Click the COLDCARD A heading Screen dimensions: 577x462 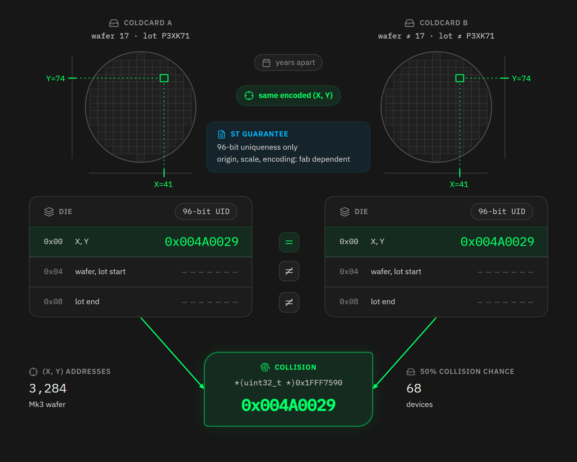tap(148, 23)
